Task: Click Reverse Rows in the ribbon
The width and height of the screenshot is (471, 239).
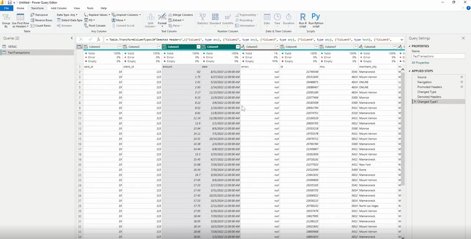Action: click(41, 20)
